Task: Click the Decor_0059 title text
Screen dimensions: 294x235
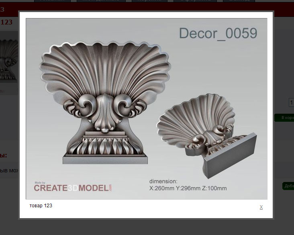Action: point(218,33)
